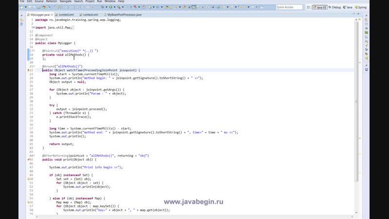Expand the folded imports on line 3
The width and height of the screenshot is (389, 219).
click(x=34, y=28)
